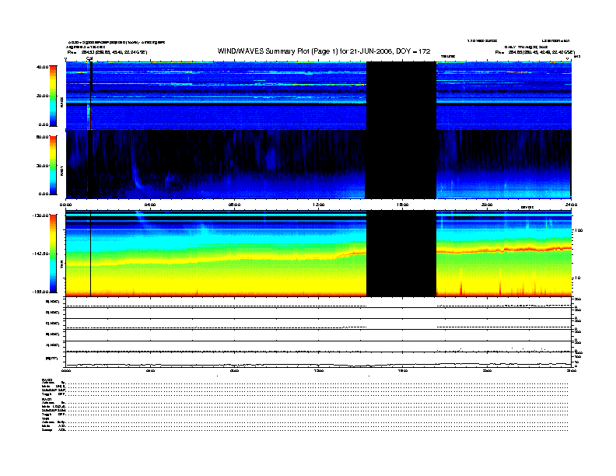616x476 pixels.
Task: Click the RAD2 color scale bar
Action: (x=53, y=96)
